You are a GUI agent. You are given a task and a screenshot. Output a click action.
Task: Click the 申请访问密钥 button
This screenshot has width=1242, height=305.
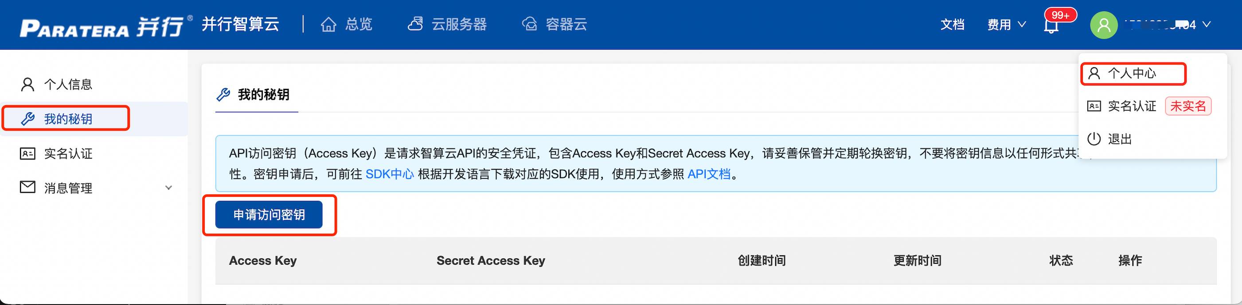[269, 215]
